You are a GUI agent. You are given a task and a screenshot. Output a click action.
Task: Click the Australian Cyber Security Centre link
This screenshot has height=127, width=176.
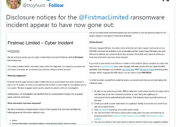click(126, 116)
